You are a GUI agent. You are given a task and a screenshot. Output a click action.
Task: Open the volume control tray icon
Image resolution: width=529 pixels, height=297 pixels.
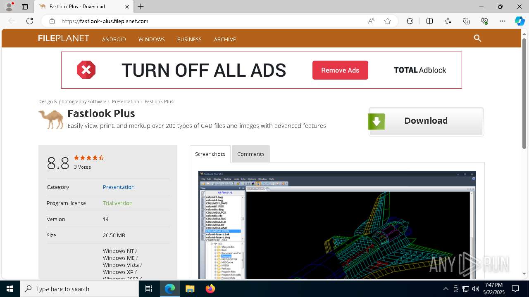476,289
